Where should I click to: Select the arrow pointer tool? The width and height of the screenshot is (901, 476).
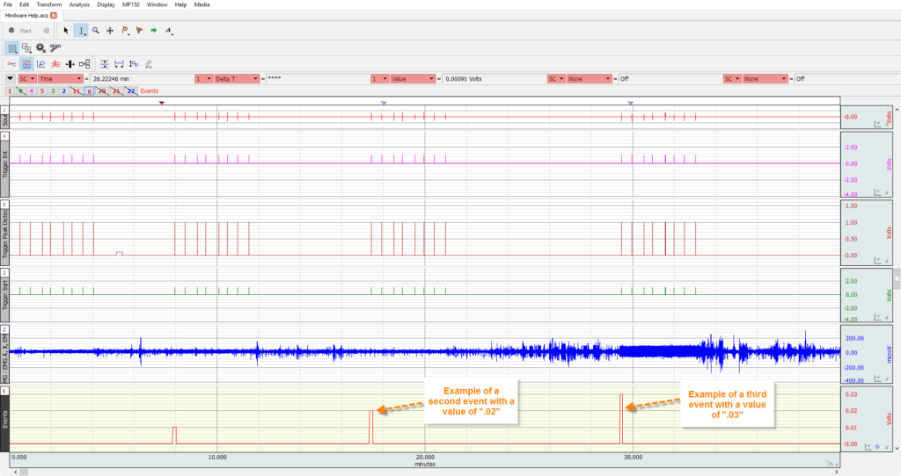[65, 31]
